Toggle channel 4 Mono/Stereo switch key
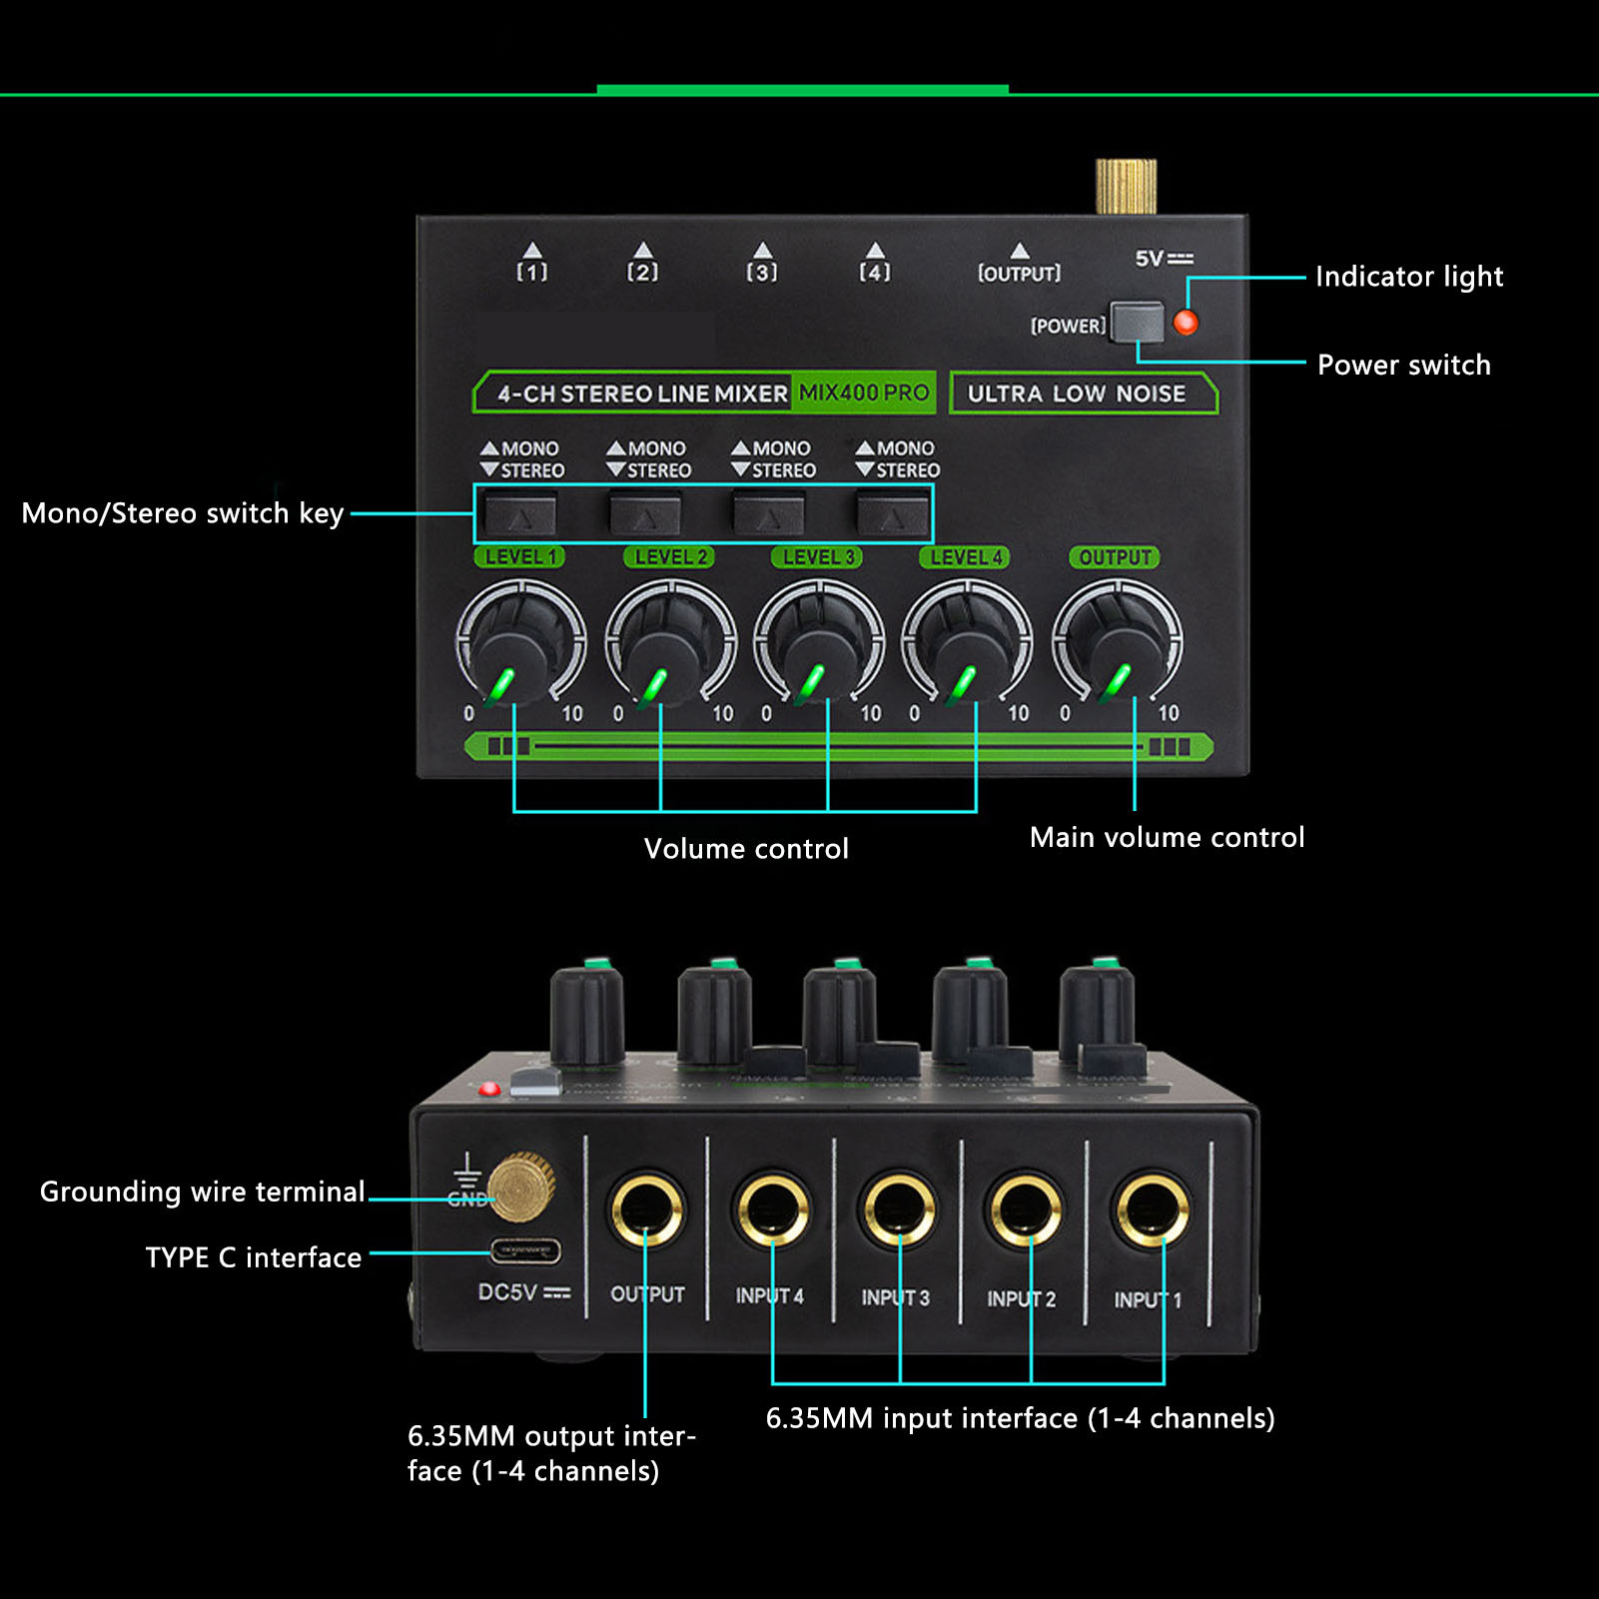Image resolution: width=1599 pixels, height=1599 pixels. pyautogui.click(x=893, y=515)
